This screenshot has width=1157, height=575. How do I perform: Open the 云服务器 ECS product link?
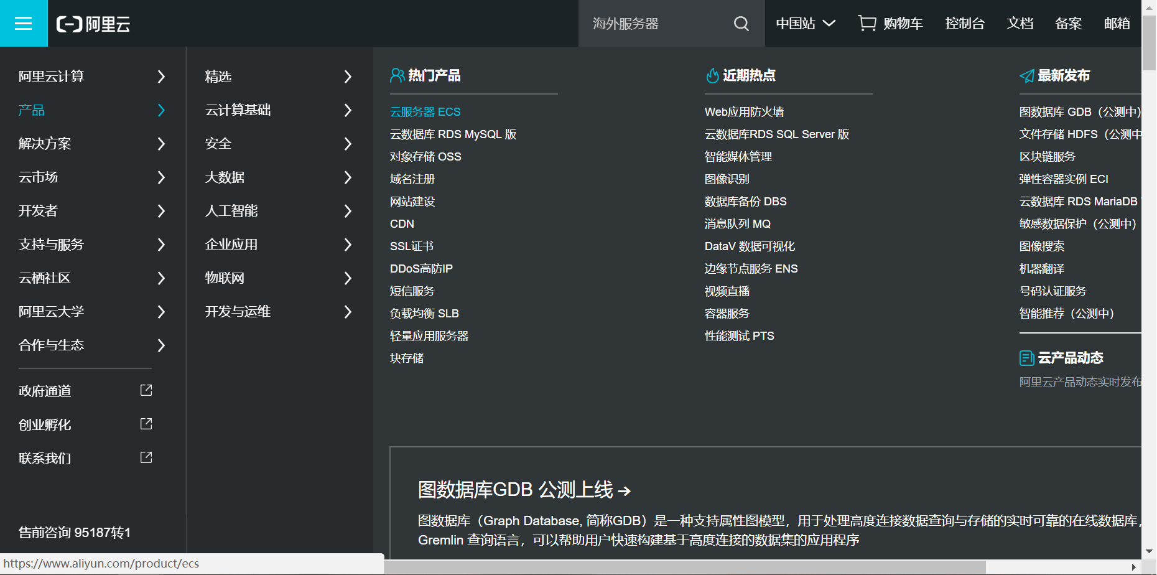pyautogui.click(x=425, y=111)
